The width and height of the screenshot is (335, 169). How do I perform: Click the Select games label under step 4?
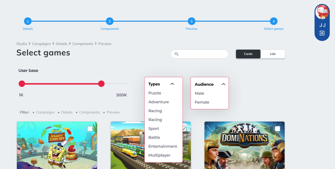click(274, 29)
